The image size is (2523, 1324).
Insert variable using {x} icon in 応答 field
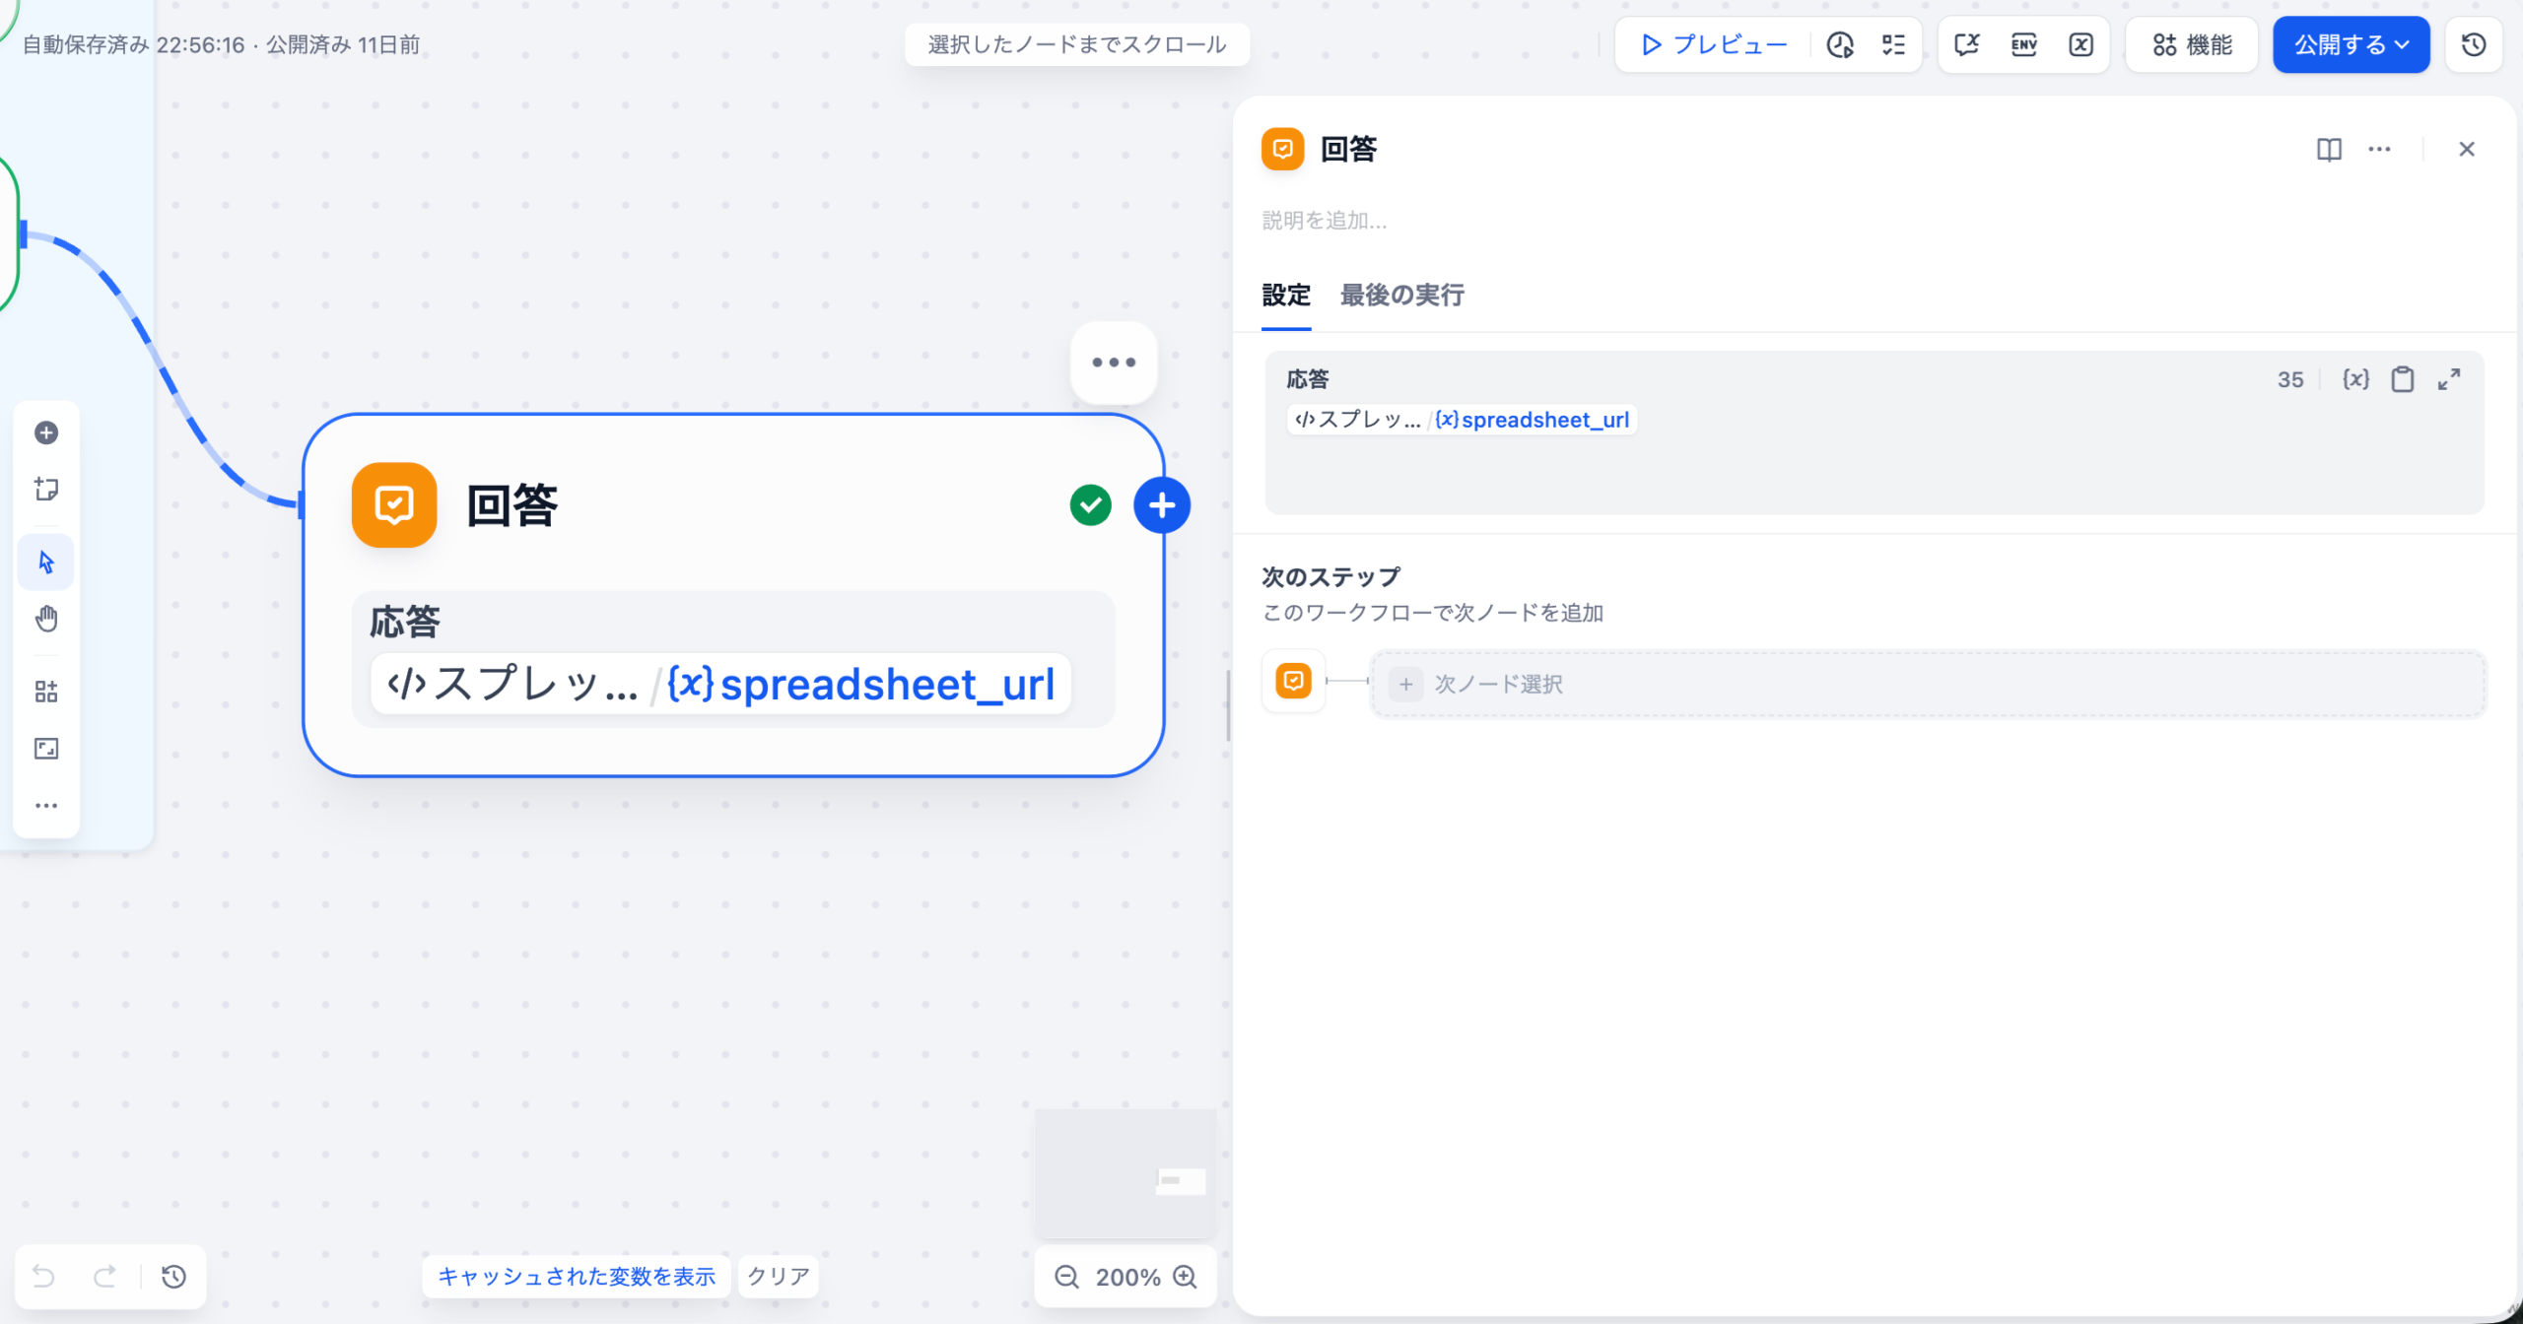[x=2355, y=379]
